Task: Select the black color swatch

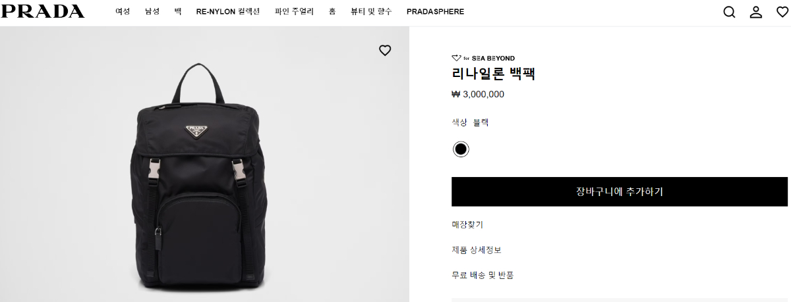Action: (461, 149)
